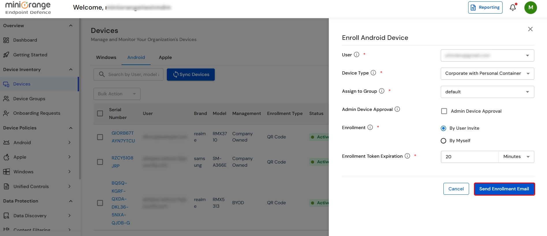Close the Enroll Android Device panel

[530, 29]
